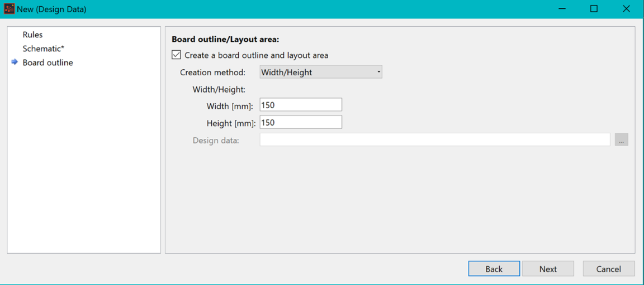The width and height of the screenshot is (644, 285).
Task: Select the Board outline step
Action: click(x=48, y=62)
